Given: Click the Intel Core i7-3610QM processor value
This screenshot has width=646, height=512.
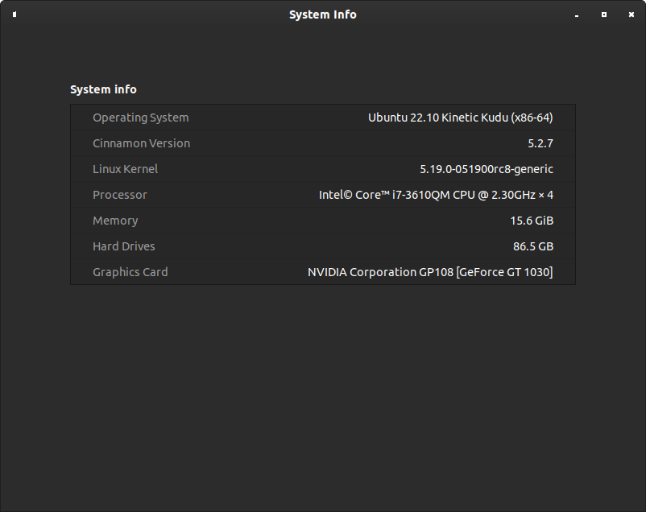Looking at the screenshot, I should click(x=436, y=195).
